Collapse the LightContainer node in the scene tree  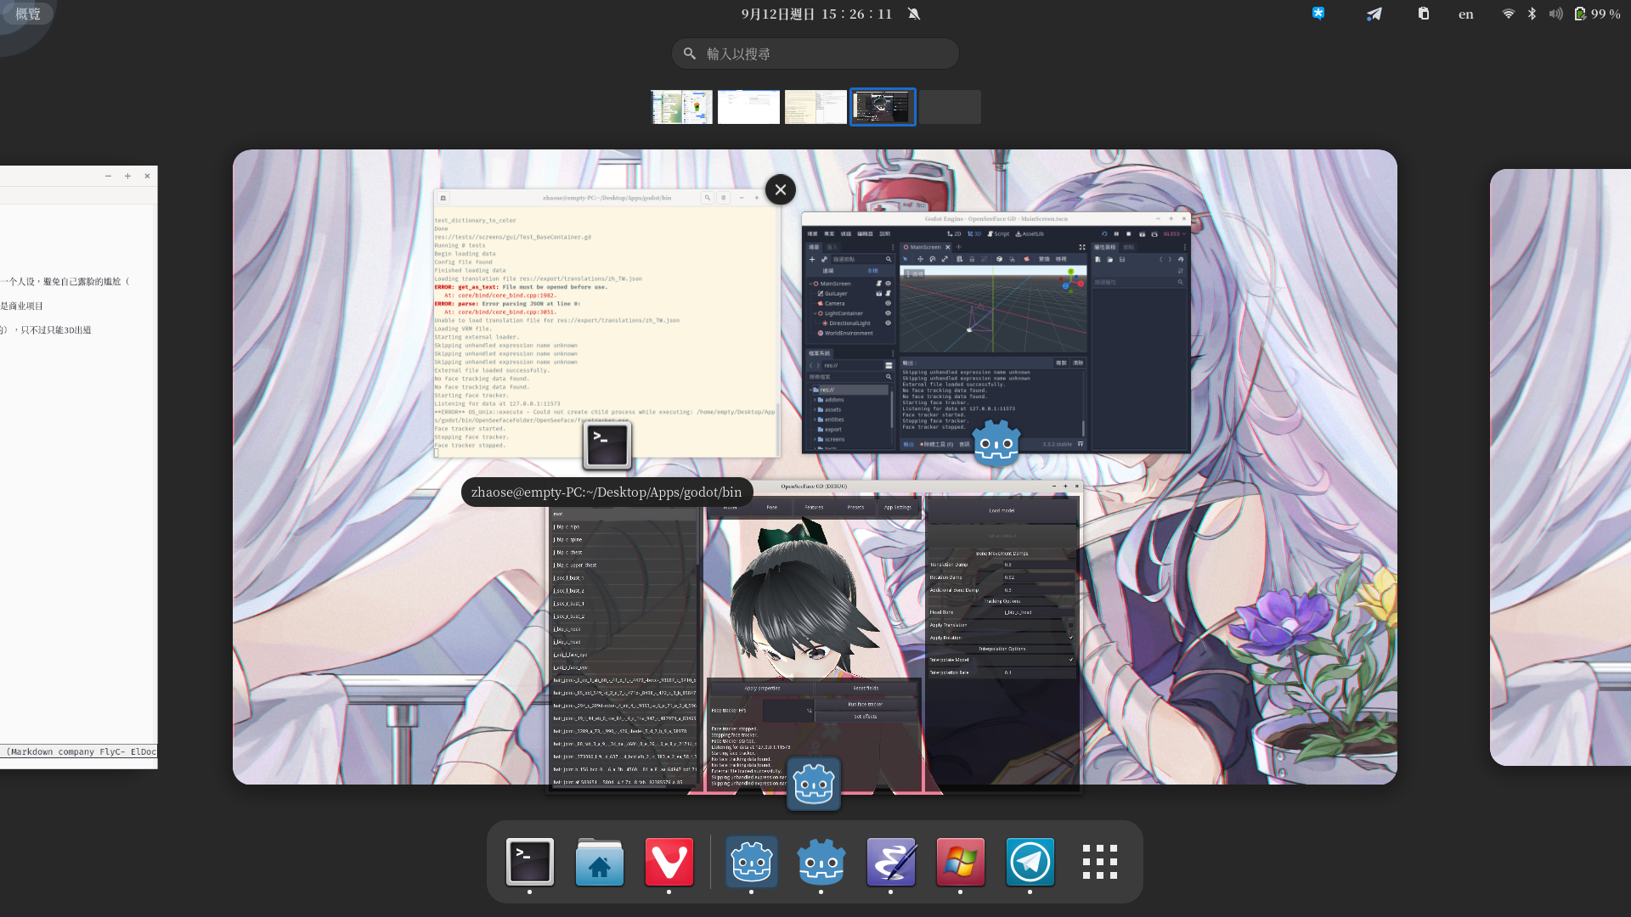[815, 313]
